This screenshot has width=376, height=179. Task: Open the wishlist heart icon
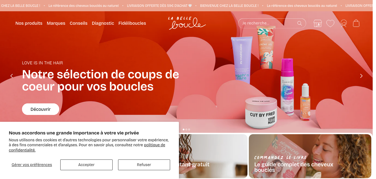(x=330, y=23)
